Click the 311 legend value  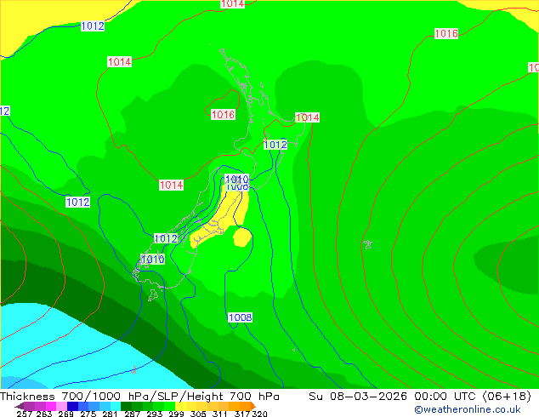click(x=219, y=414)
